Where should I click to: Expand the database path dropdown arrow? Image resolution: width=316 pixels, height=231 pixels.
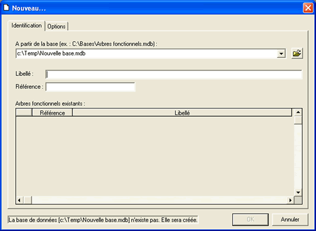pyautogui.click(x=281, y=54)
